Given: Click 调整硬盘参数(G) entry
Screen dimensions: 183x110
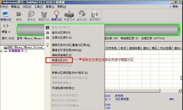Looking at the screenshot, I should tap(62, 83).
